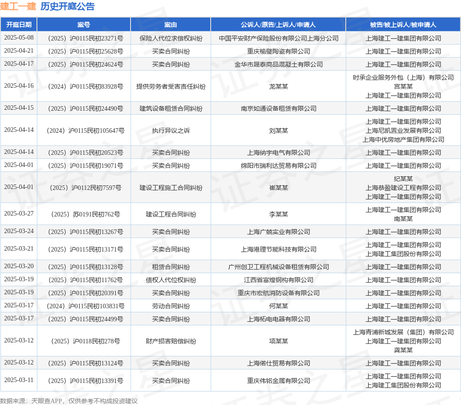Click plaintiff 龙某某
Screen dimensions: 461x405
(x=278, y=86)
